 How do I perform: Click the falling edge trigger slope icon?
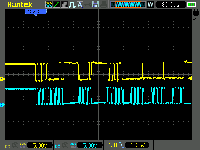coord(122,145)
